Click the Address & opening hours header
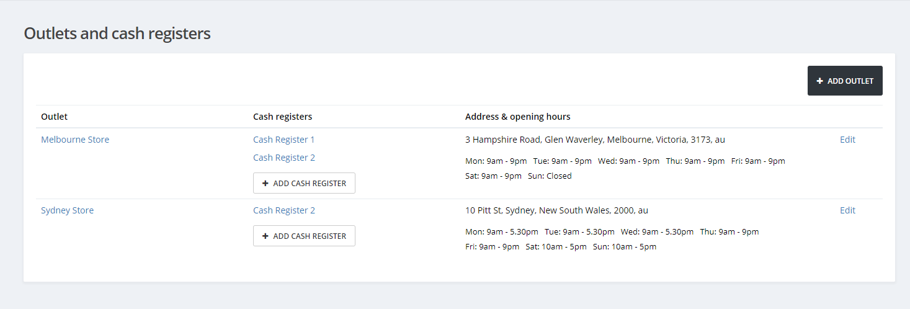910x309 pixels. click(517, 117)
